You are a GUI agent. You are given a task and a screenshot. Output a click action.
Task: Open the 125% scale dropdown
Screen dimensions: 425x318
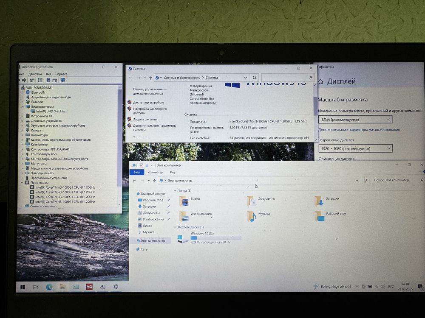355,119
